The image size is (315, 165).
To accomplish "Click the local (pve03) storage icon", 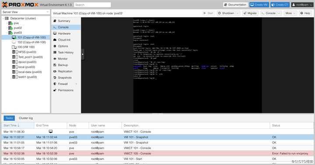I will [15, 67].
